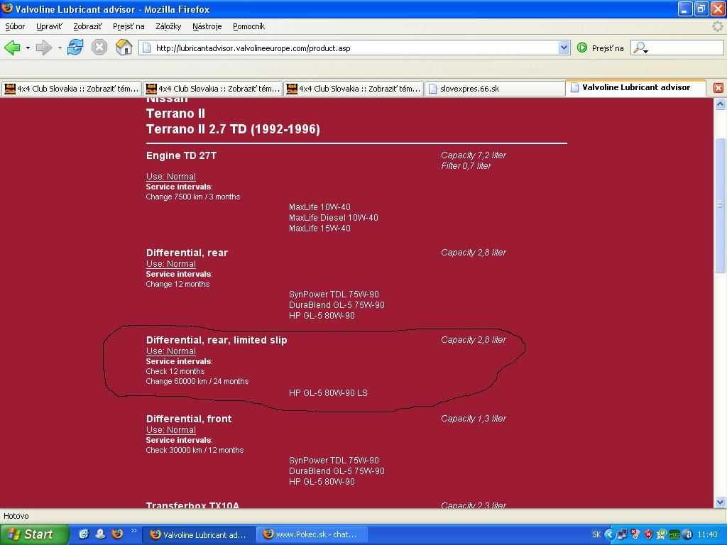Click the Capacity 1,3 liter text

[474, 419]
